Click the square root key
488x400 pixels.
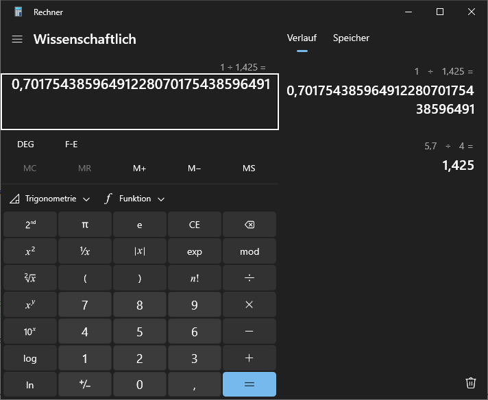[30, 278]
